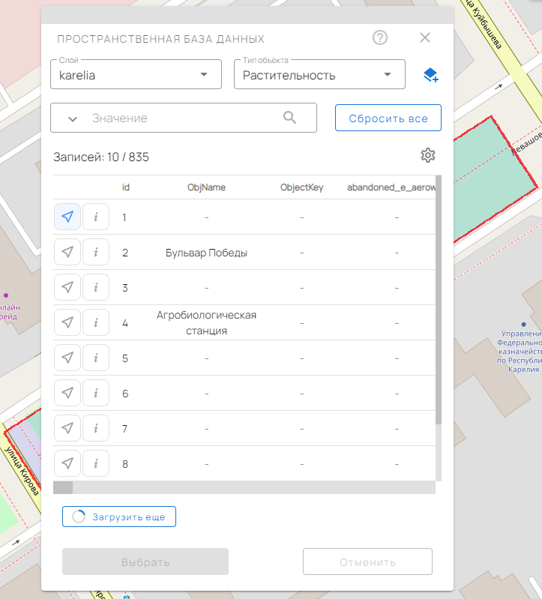Click the Отменить button
The height and width of the screenshot is (599, 542).
[367, 562]
